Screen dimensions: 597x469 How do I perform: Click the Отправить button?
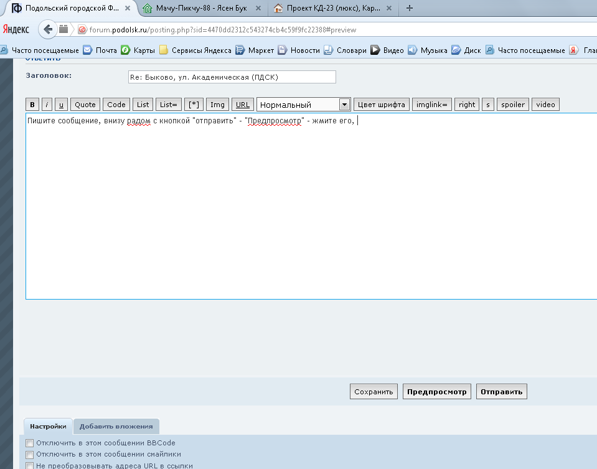[x=502, y=391]
